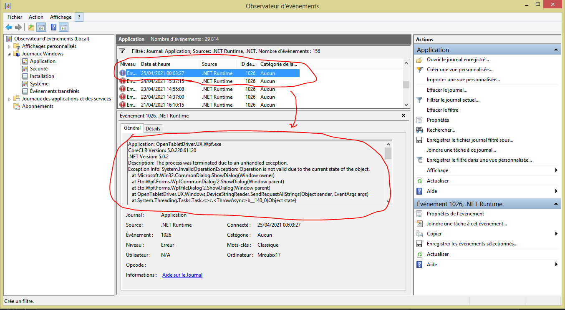Image resolution: width=565 pixels, height=310 pixels.
Task: Open Aide sur le Journal link
Action: (x=182, y=275)
